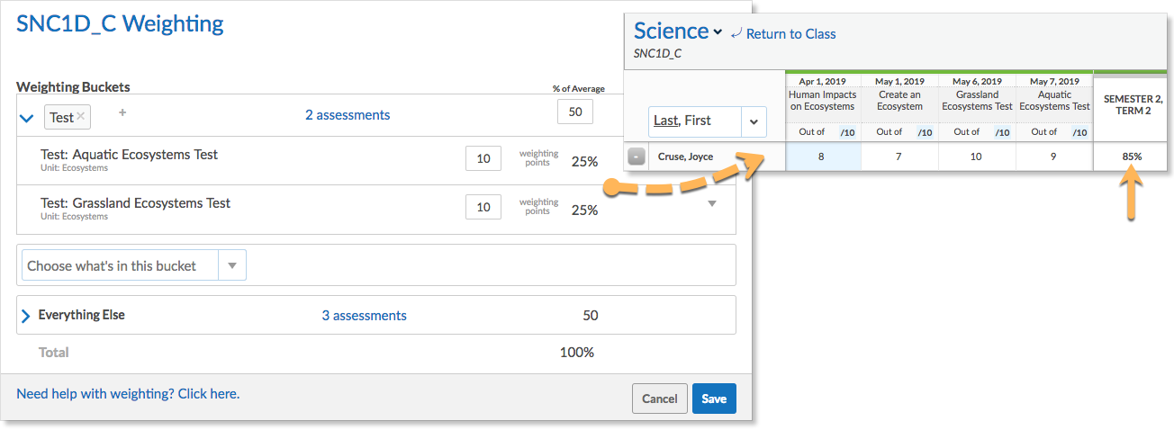Click the Save button
Viewport: 1174px width, 430px height.
click(714, 399)
